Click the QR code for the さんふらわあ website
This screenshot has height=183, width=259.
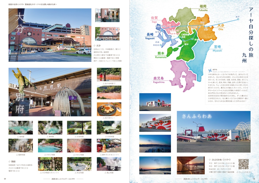[244, 164]
